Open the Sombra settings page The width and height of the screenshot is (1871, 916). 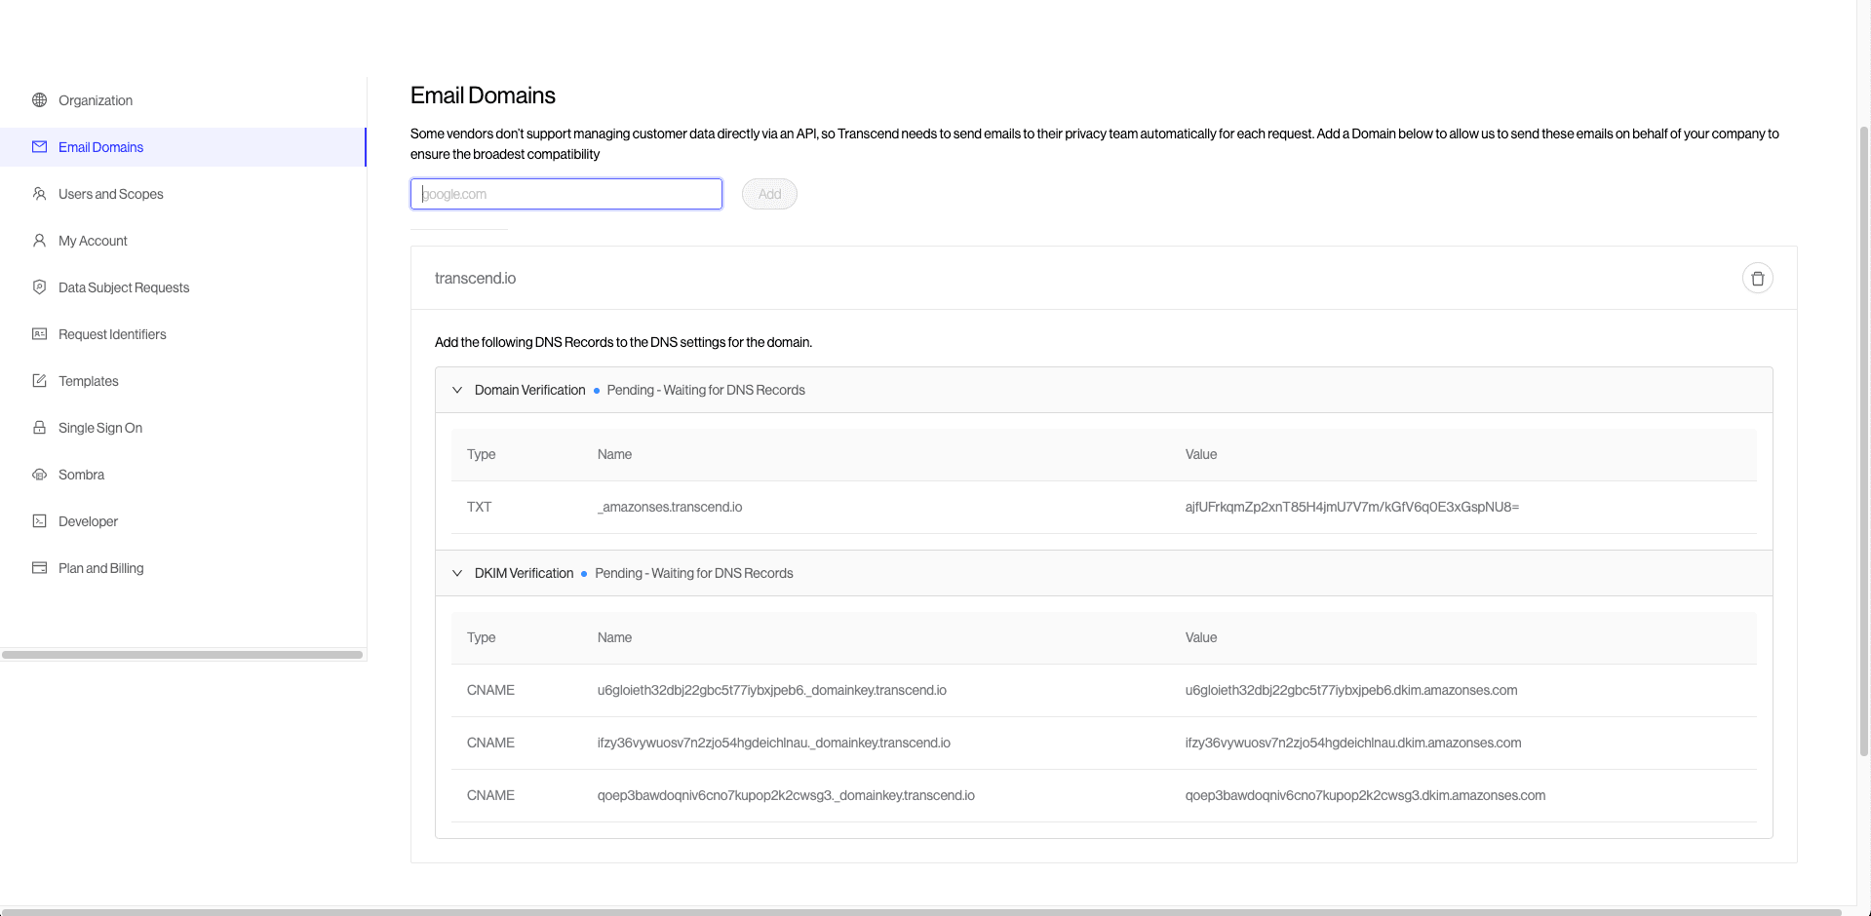coord(81,475)
